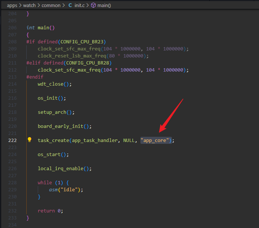This screenshot has height=228, width=259.
Task: Click the os_start() call
Action: point(53,155)
